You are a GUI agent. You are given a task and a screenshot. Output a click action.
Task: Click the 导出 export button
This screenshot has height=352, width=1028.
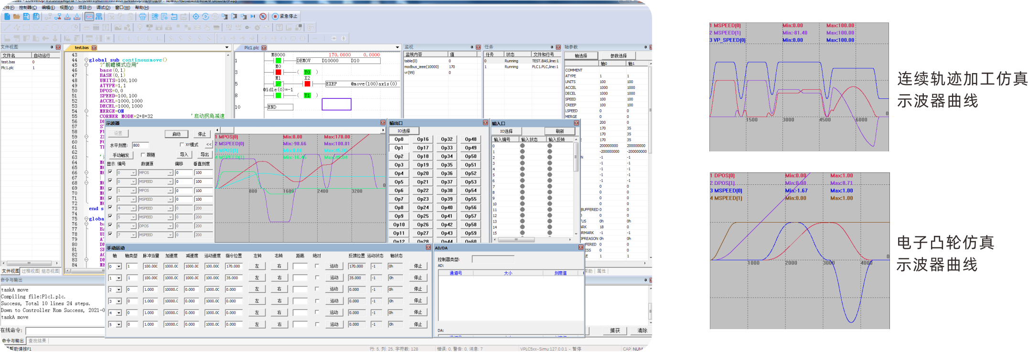click(x=204, y=155)
